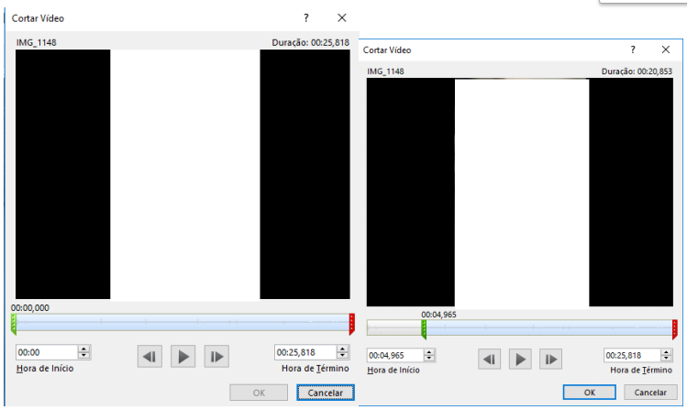The image size is (687, 410).
Task: Select the green start marker at 00:04,965
Action: pos(424,329)
